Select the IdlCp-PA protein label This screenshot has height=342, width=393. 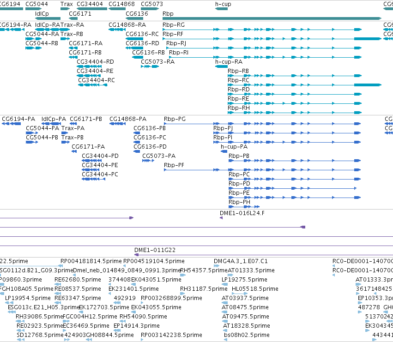tap(54, 119)
